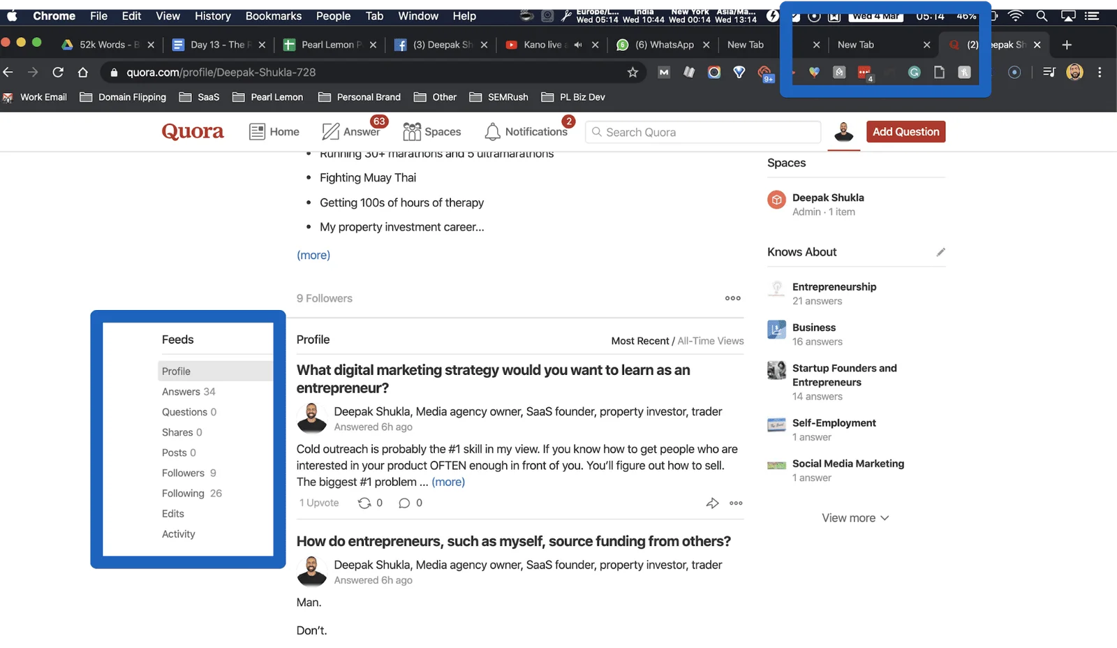Screen dimensions: 1117x648
Task: Open the Other bookmarks folder
Action: 435,97
